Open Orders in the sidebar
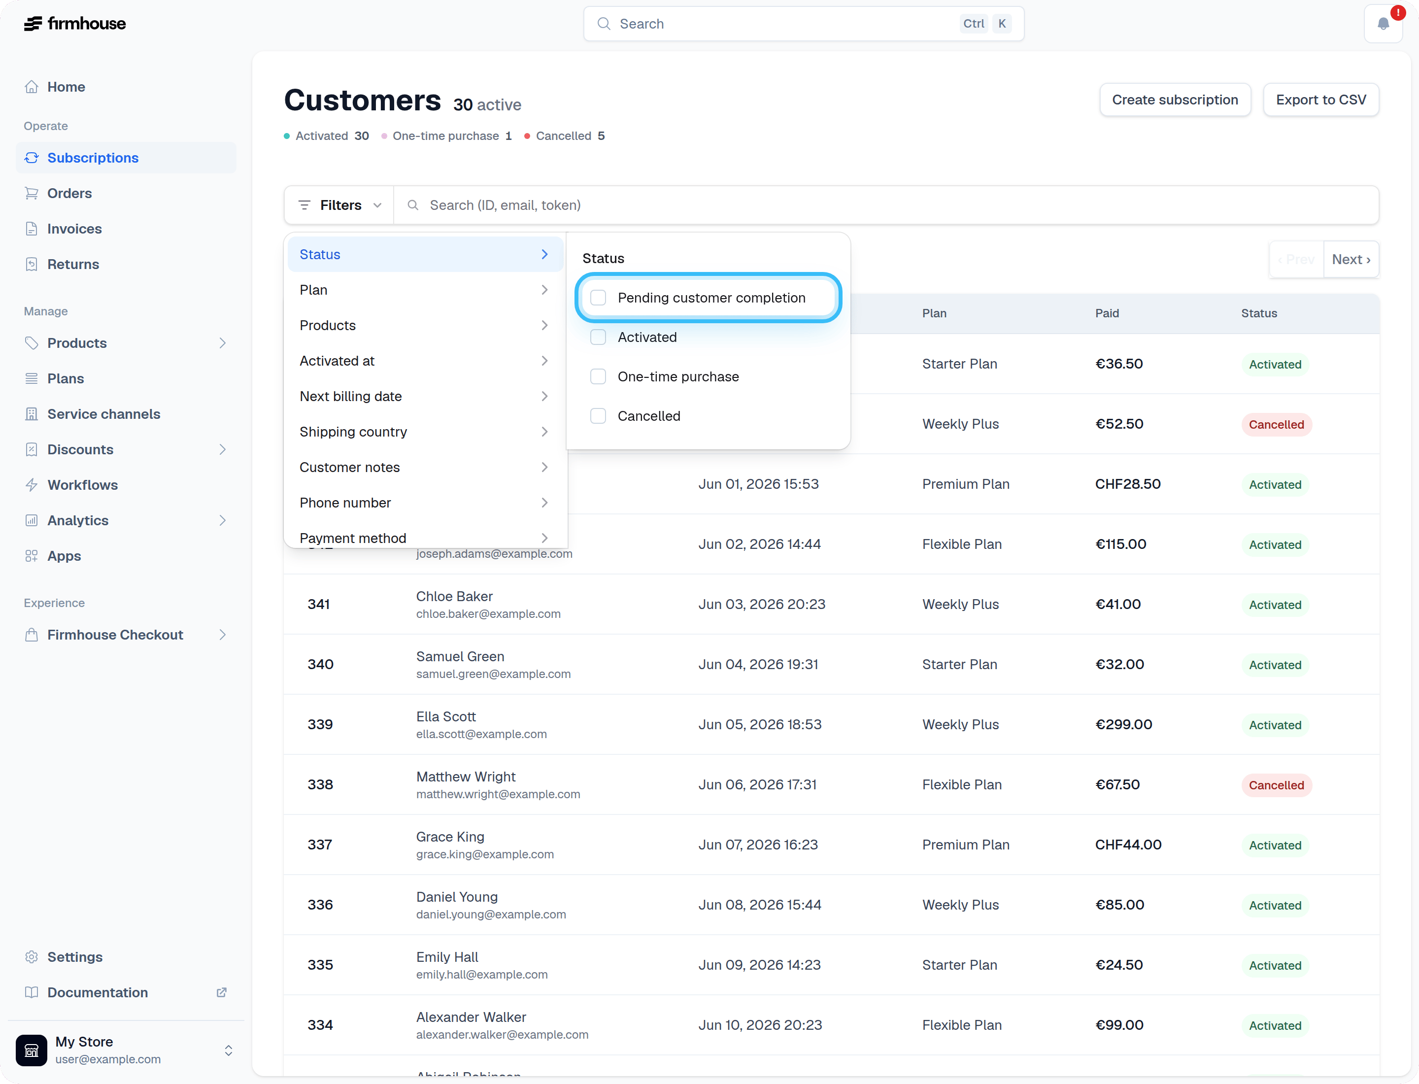Image resolution: width=1419 pixels, height=1084 pixels. tap(126, 193)
